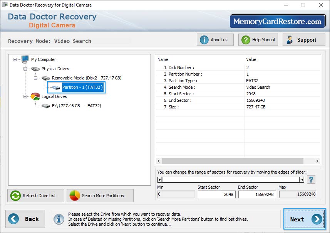
Task: Select Removable Media (Disk2 - 727.47 GB)
Action: (87, 78)
